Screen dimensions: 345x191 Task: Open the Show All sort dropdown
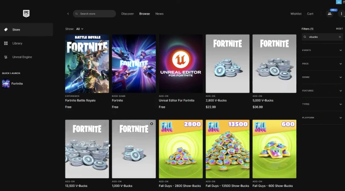(80, 29)
